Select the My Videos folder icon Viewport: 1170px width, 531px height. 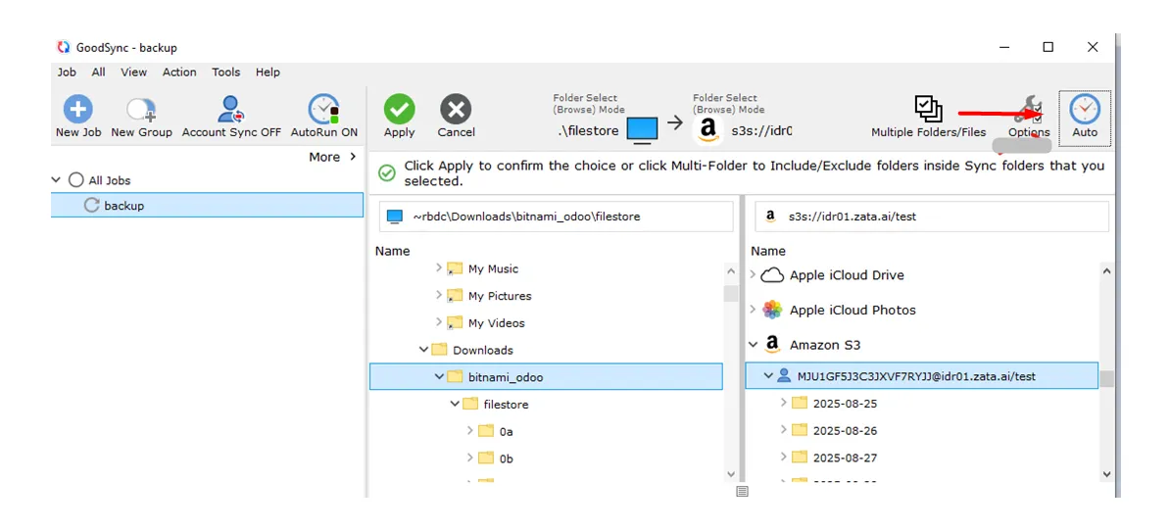tap(455, 323)
